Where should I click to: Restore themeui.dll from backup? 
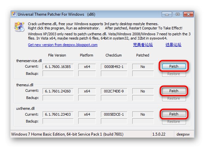174,98
